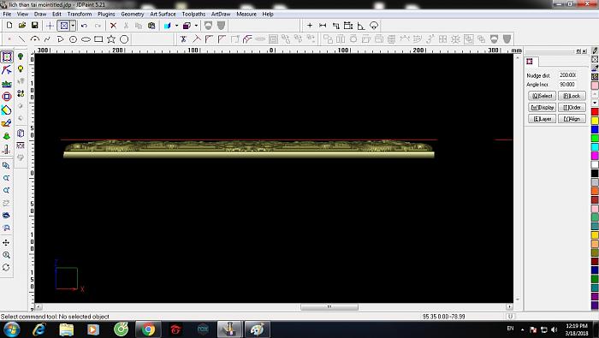Open dropdown arrow beside the boxed-X button
This screenshot has width=599, height=338.
coord(73,26)
